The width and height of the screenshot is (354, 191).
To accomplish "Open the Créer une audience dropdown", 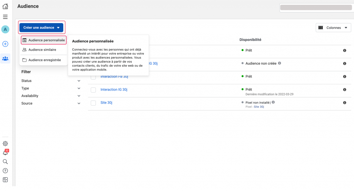I will pyautogui.click(x=41, y=28).
